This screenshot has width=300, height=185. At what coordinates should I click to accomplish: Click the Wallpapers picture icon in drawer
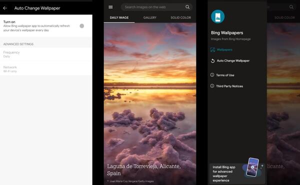(212, 49)
